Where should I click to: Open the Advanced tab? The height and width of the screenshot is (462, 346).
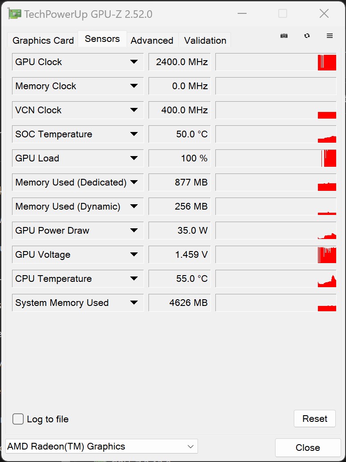tap(152, 41)
